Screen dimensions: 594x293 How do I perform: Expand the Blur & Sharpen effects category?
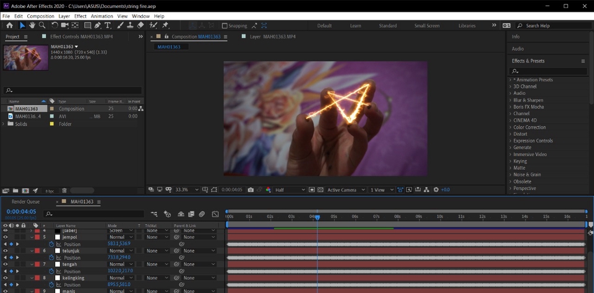528,100
